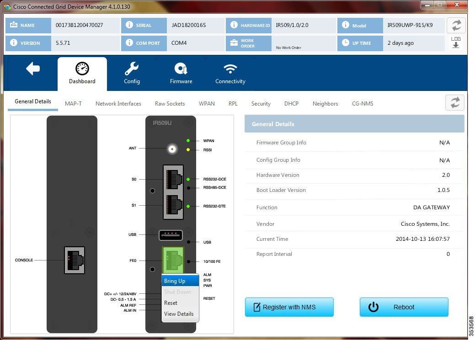Click the Config Group Info row
The width and height of the screenshot is (475, 340).
click(354, 160)
